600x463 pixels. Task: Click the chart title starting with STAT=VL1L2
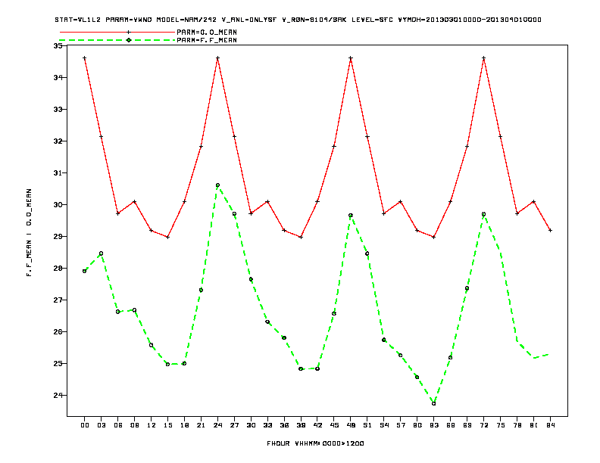click(298, 20)
